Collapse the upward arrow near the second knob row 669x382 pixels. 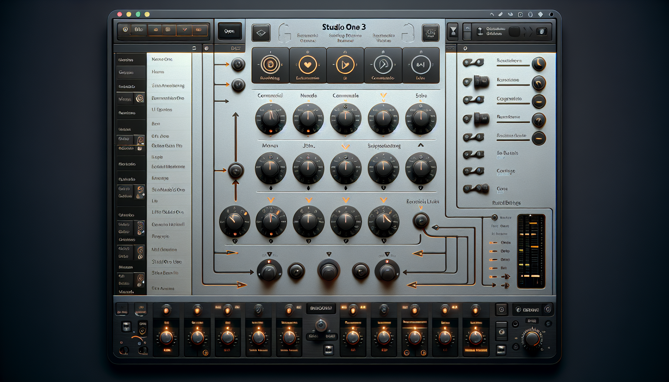[420, 145]
